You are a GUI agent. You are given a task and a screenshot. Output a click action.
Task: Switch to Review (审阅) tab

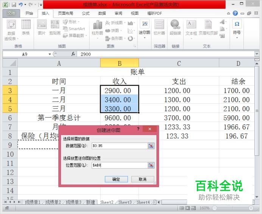118,13
